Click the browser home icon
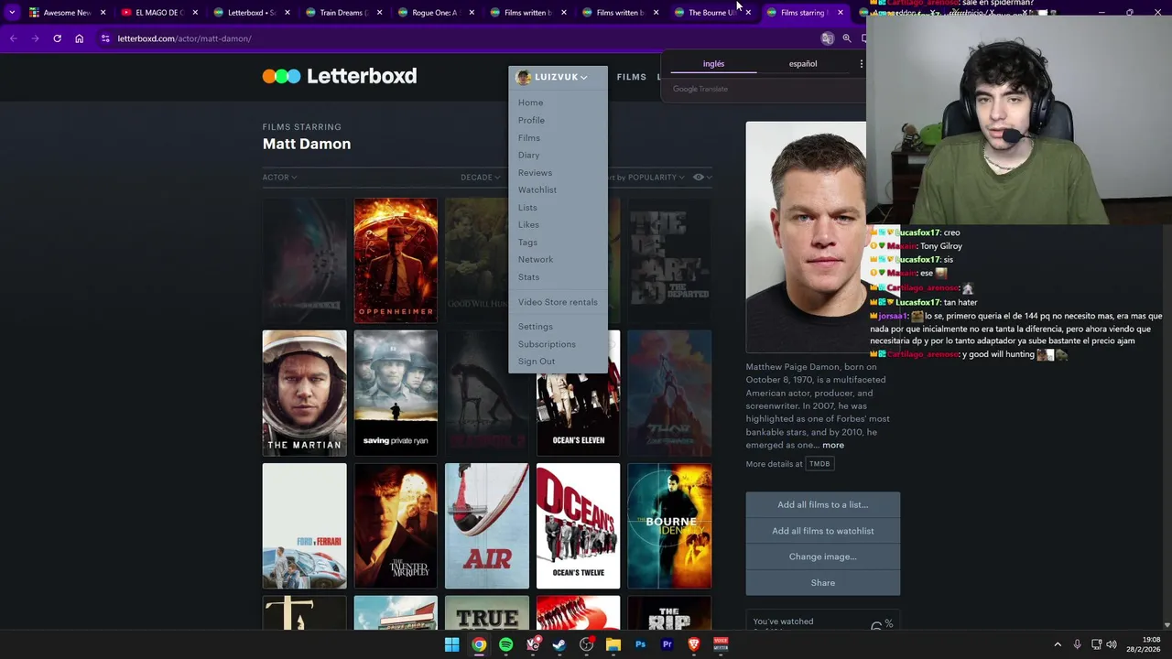Viewport: 1172px width, 659px height. pyautogui.click(x=79, y=38)
